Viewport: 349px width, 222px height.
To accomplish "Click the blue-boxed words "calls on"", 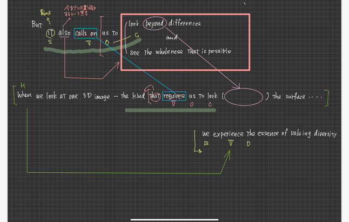I will point(86,33).
